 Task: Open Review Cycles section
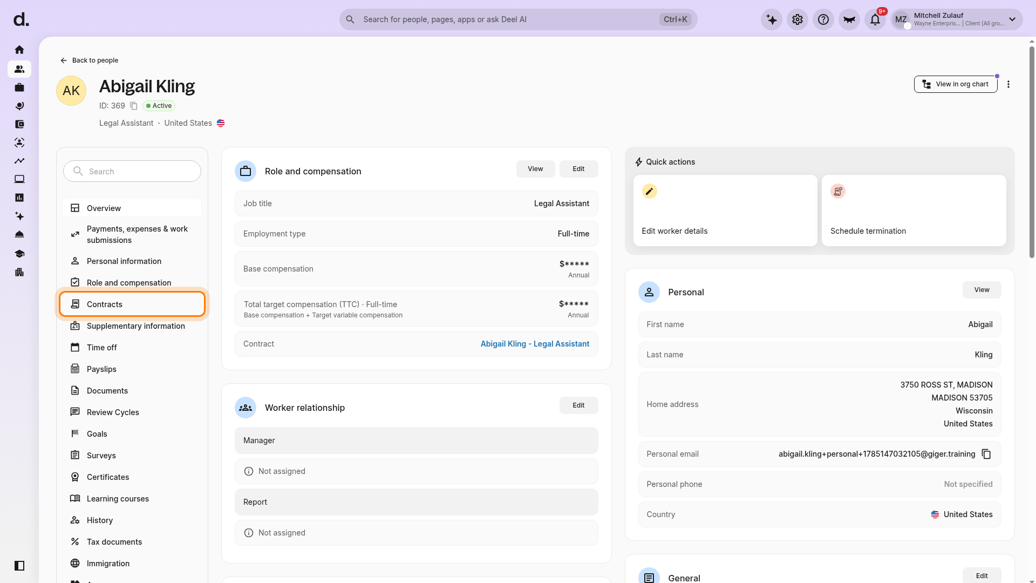click(132, 412)
